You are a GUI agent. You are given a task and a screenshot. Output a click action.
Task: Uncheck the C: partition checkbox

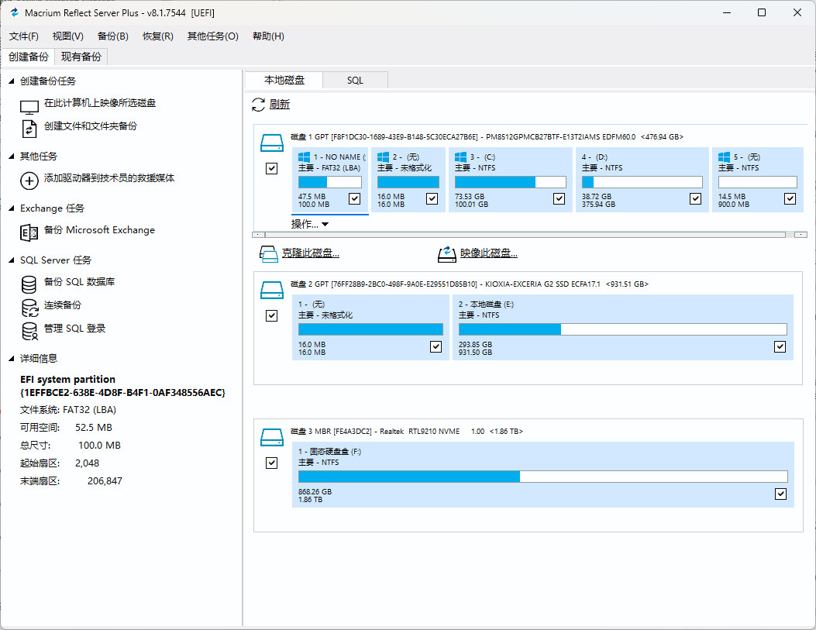pos(559,198)
